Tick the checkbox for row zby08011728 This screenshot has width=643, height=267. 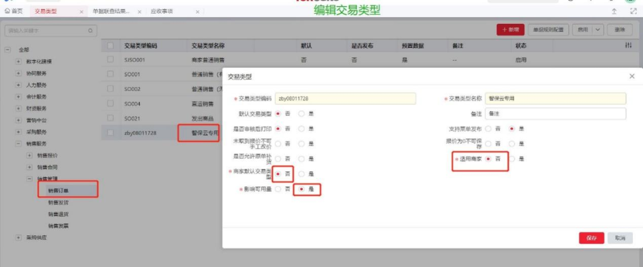click(110, 132)
